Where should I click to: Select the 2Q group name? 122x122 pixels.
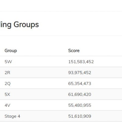(x=8, y=84)
